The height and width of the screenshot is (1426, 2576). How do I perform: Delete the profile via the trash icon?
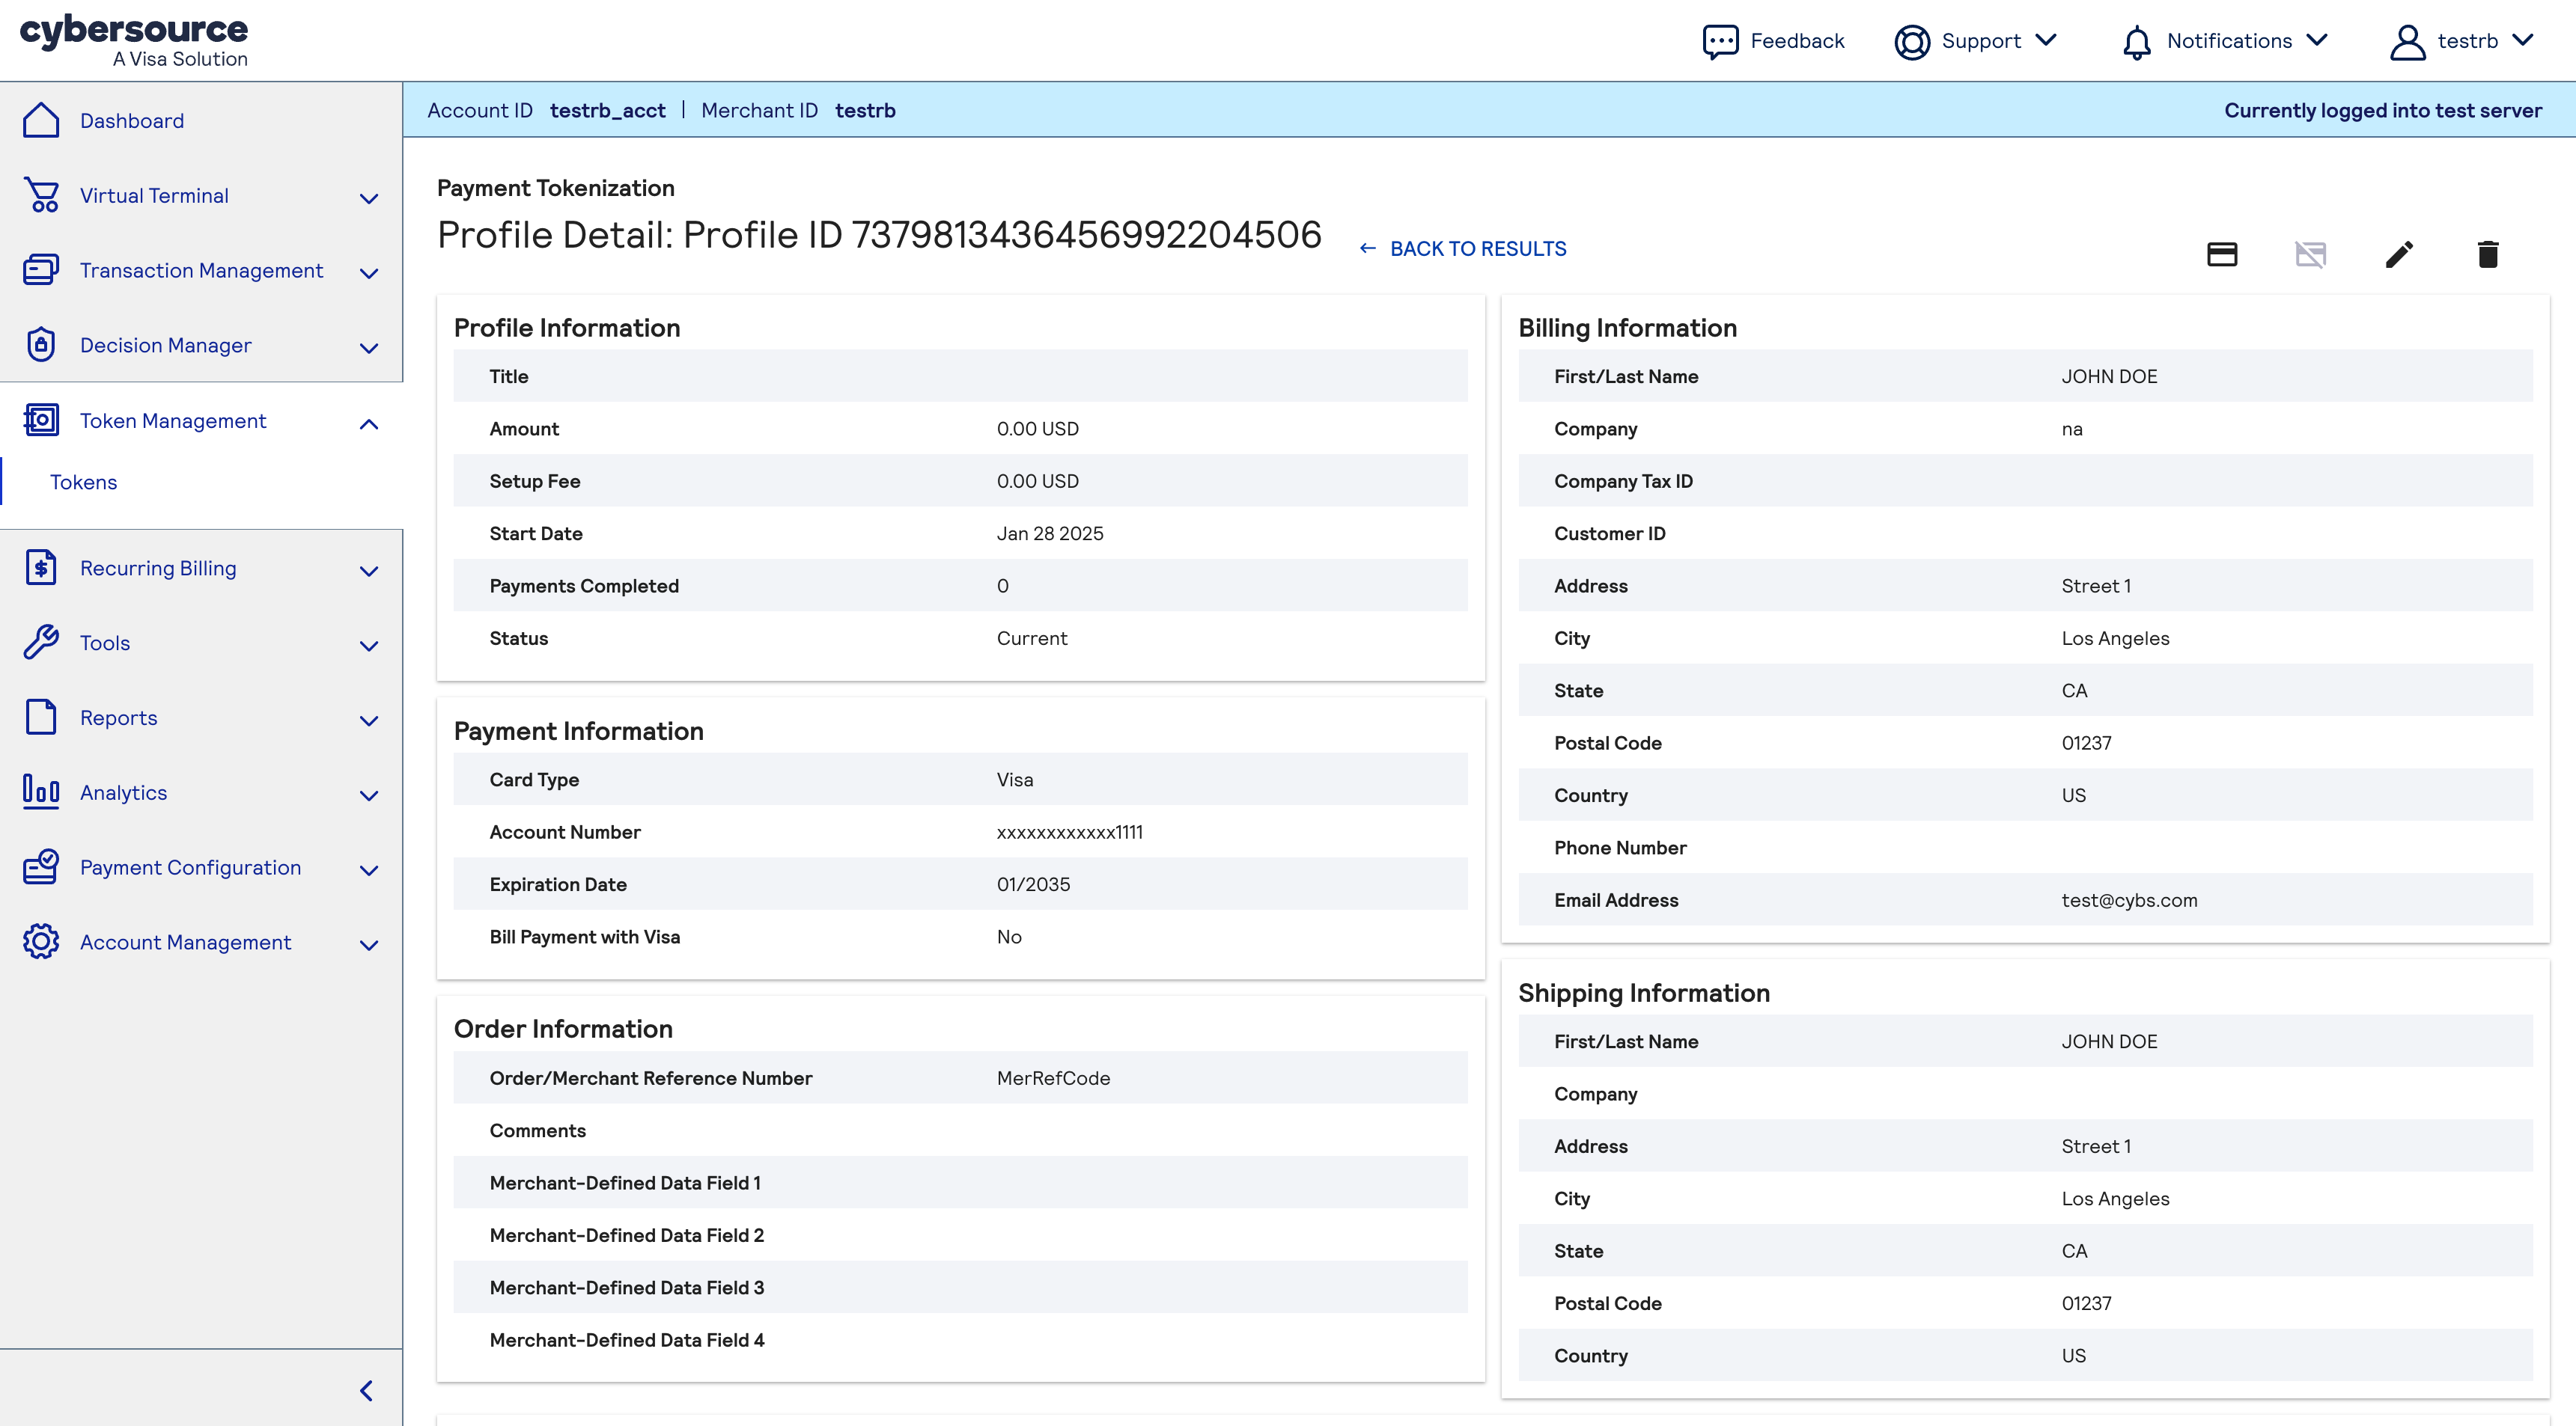point(2488,255)
